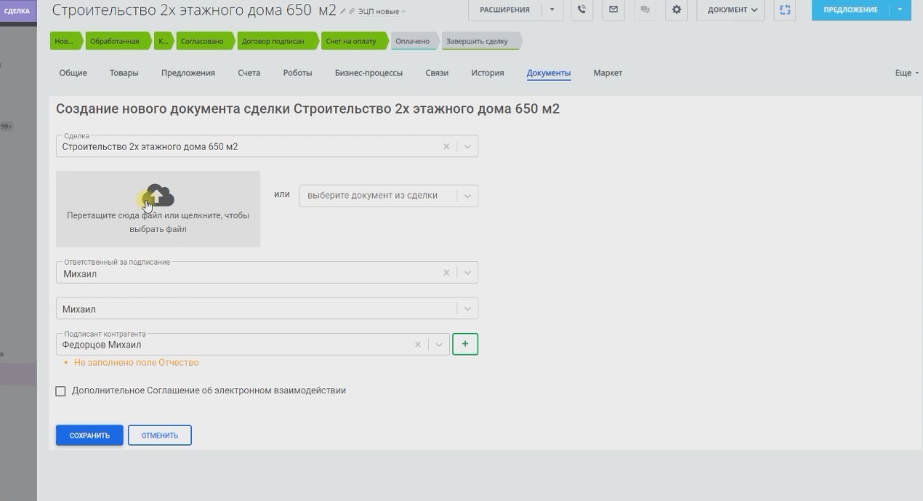Click the ПРЕДЛОЖЕНИЕ button
Screen dimensions: 923x501
[850, 10]
